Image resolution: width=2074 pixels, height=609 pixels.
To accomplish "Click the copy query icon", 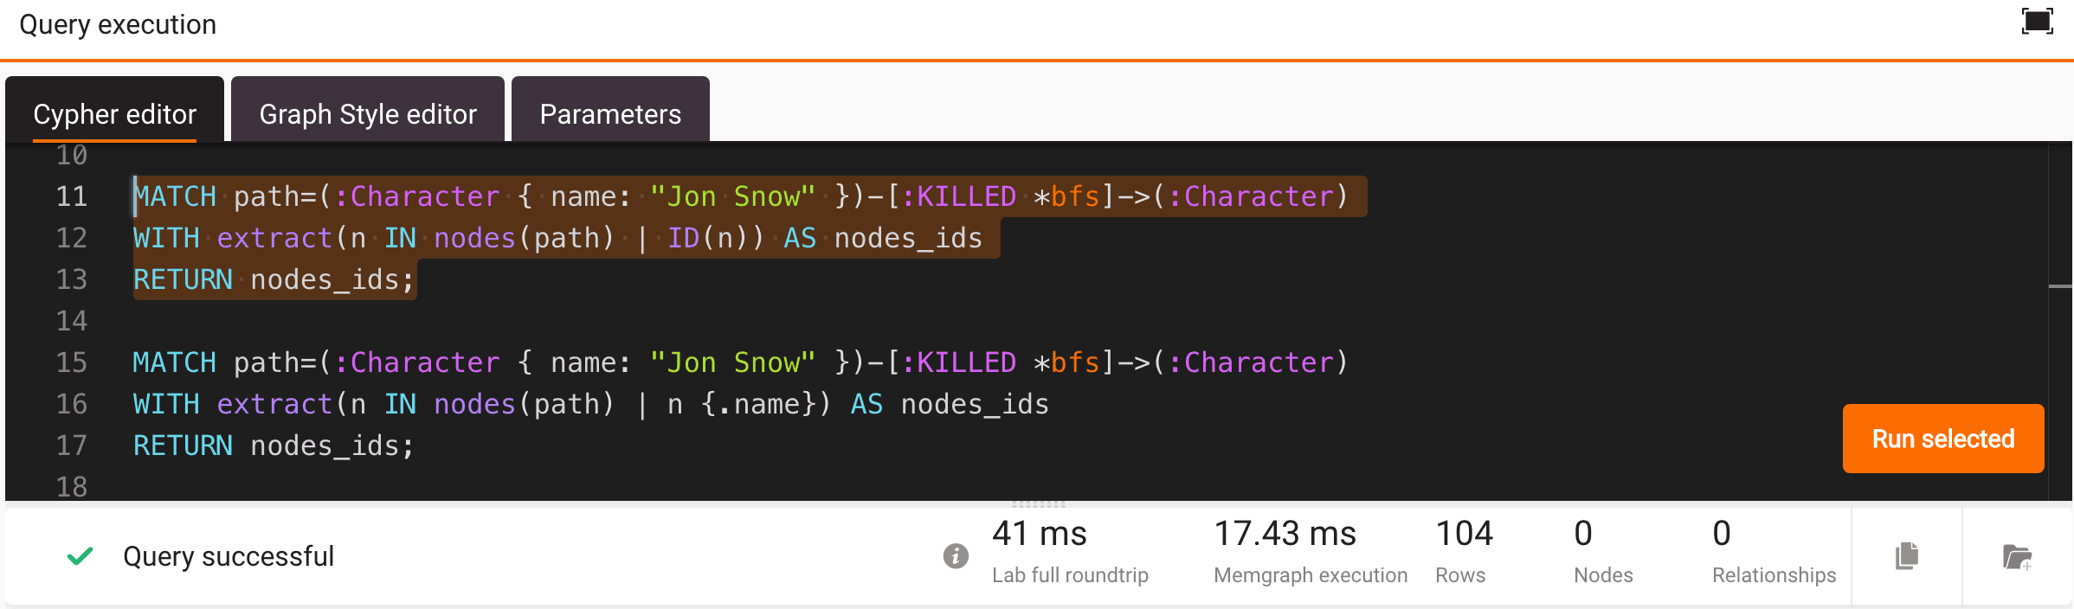I will [1907, 556].
